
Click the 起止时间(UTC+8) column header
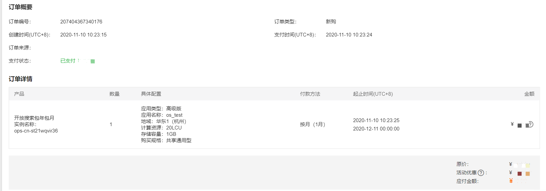373,94
